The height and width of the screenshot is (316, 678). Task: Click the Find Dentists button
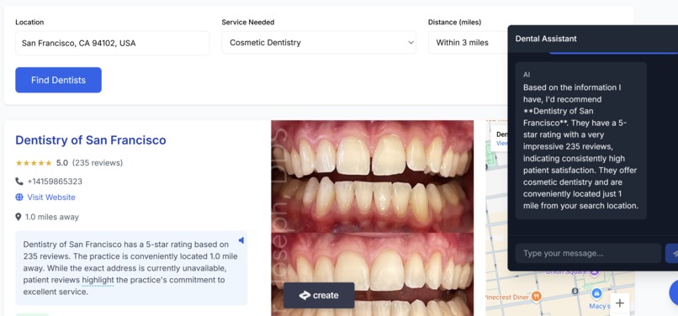[58, 80]
